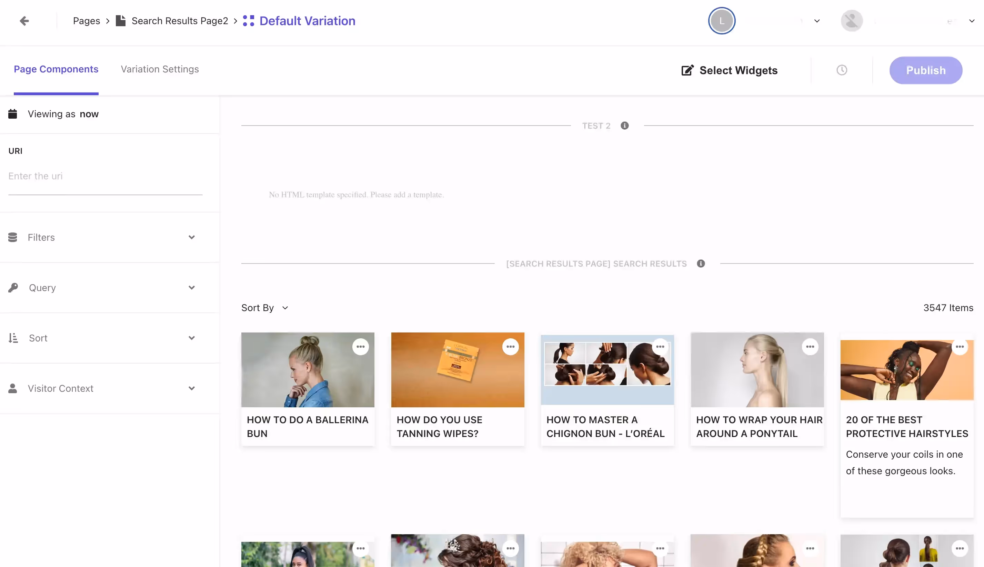Open the version history clock icon
The width and height of the screenshot is (984, 567).
coord(842,70)
